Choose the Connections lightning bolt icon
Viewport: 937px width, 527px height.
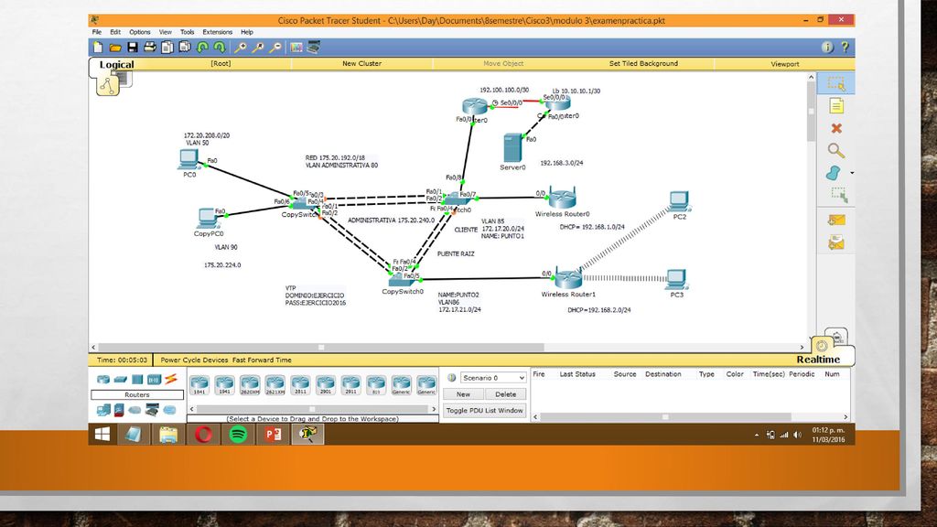(171, 379)
